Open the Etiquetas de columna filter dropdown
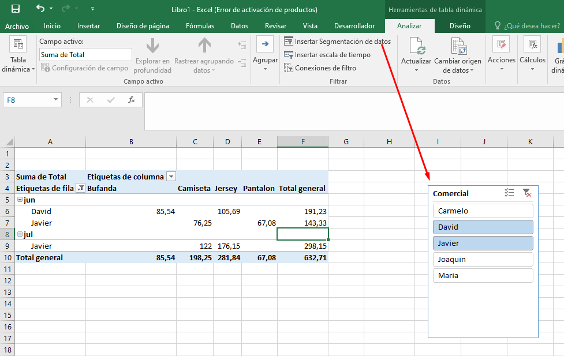Viewport: 564px width, 356px height. click(x=171, y=177)
